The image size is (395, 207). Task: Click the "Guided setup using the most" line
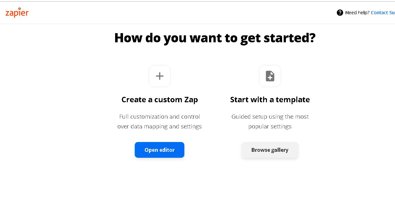[270, 117]
